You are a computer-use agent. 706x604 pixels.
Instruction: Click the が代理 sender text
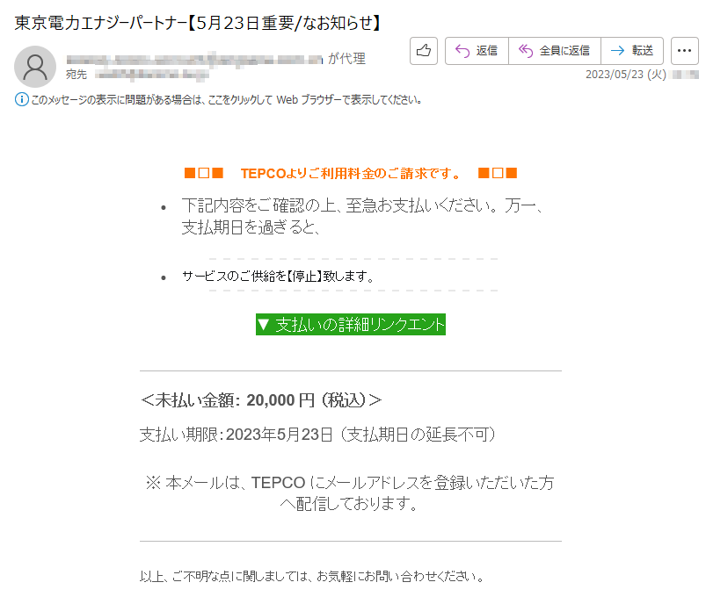pyautogui.click(x=346, y=59)
